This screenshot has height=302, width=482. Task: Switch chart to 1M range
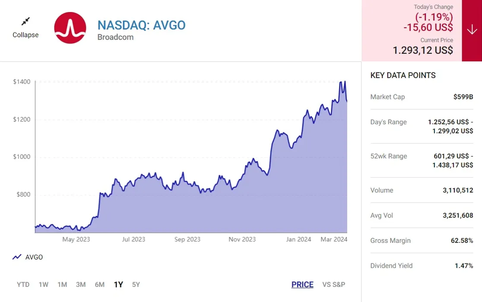(62, 285)
